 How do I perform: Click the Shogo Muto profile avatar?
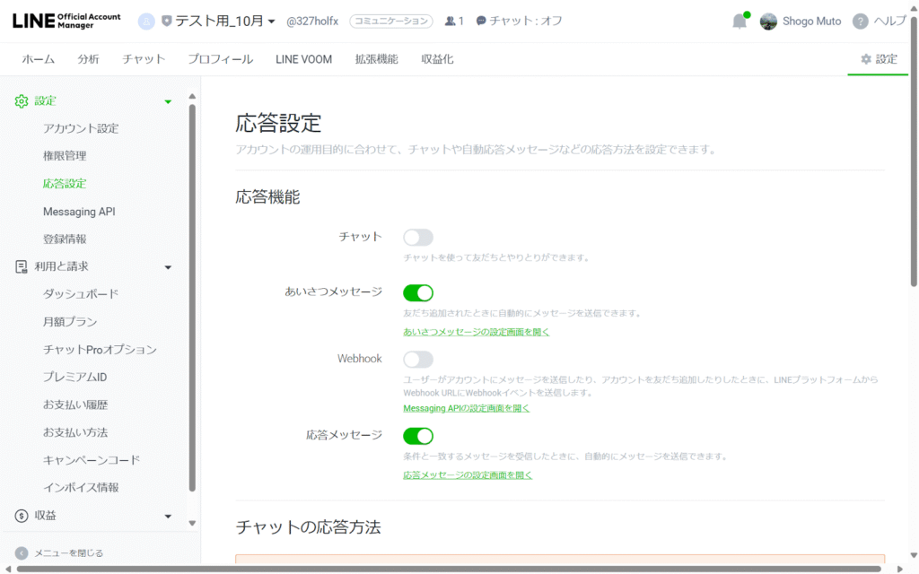[x=768, y=22]
